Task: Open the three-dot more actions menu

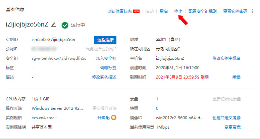Action: tap(252, 11)
